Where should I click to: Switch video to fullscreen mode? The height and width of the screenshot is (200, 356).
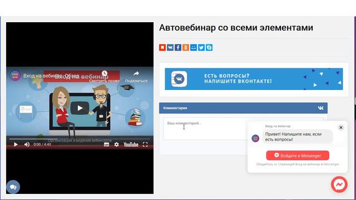[x=145, y=144]
